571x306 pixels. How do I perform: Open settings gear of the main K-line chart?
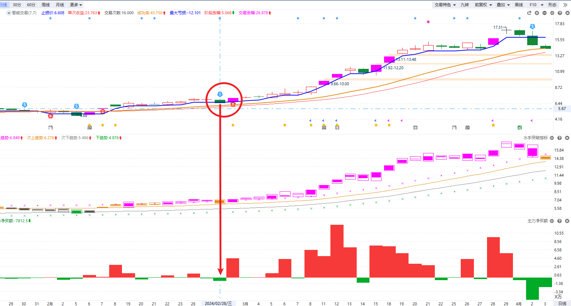pyautogui.click(x=552, y=13)
